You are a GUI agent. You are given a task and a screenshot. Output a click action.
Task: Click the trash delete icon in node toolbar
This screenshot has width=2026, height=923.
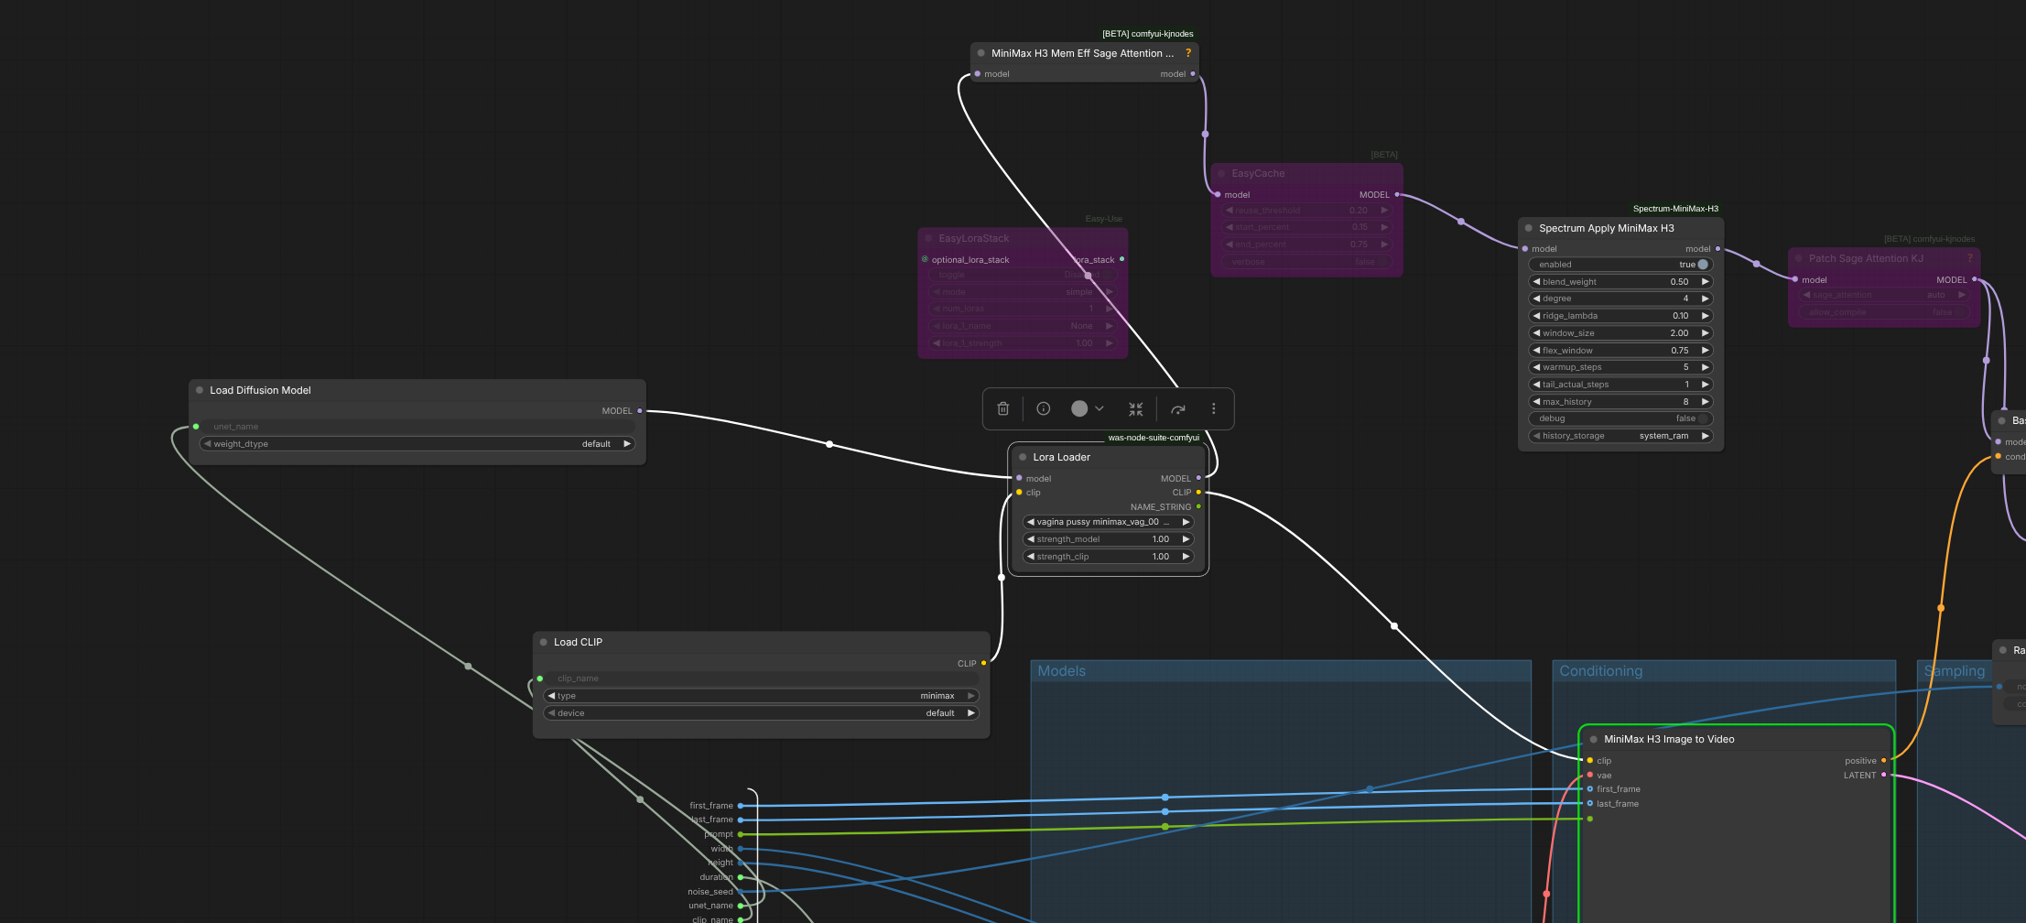tap(1003, 408)
